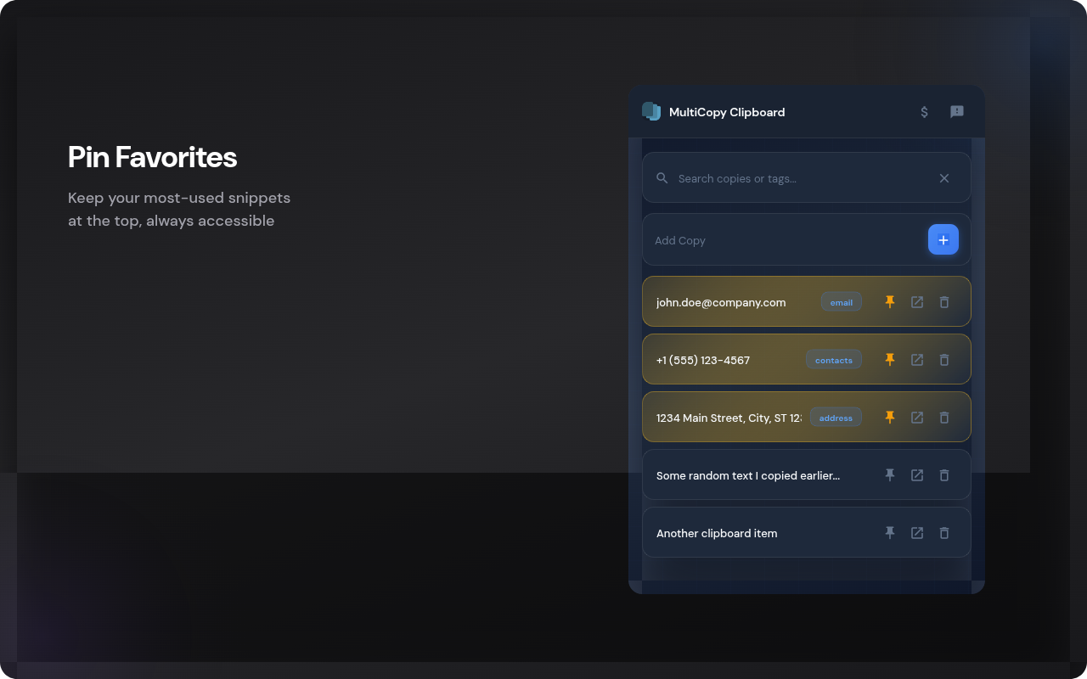Delete the john.doe@company.com entry
Viewport: 1087px width, 679px height.
944,302
